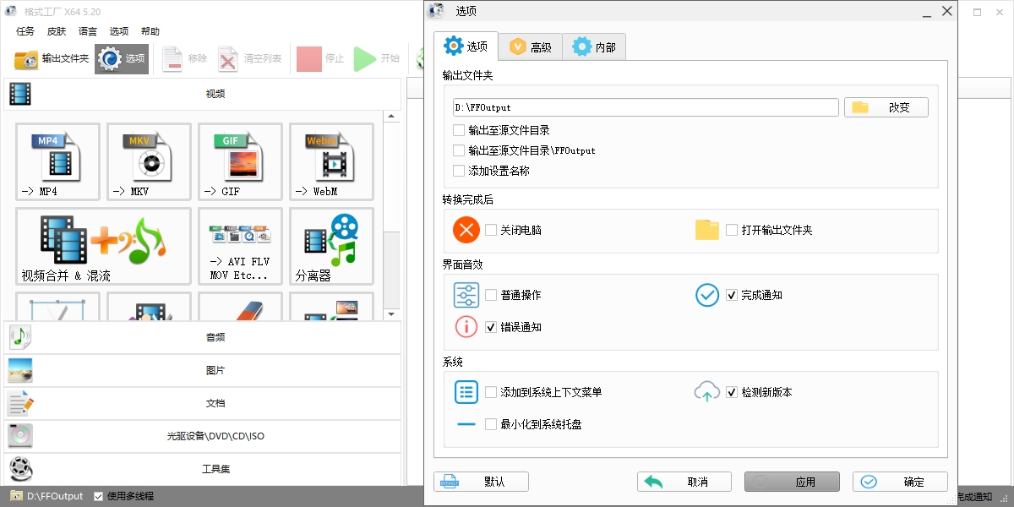This screenshot has width=1014, height=507.
Task: Open the 皮肤 menu
Action: tap(57, 31)
